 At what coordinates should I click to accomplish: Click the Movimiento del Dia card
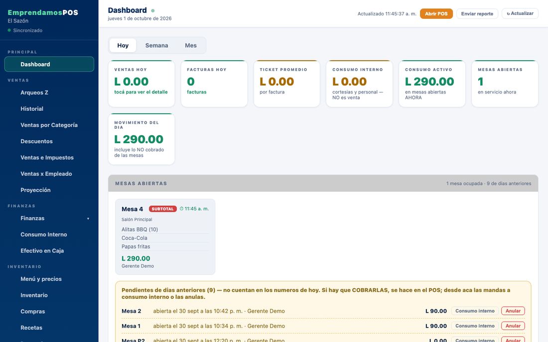point(141,139)
